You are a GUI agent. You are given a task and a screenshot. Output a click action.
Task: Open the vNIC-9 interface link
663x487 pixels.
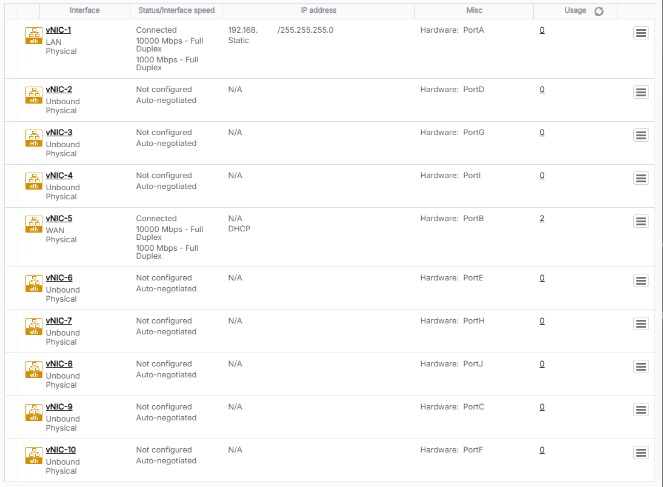59,406
